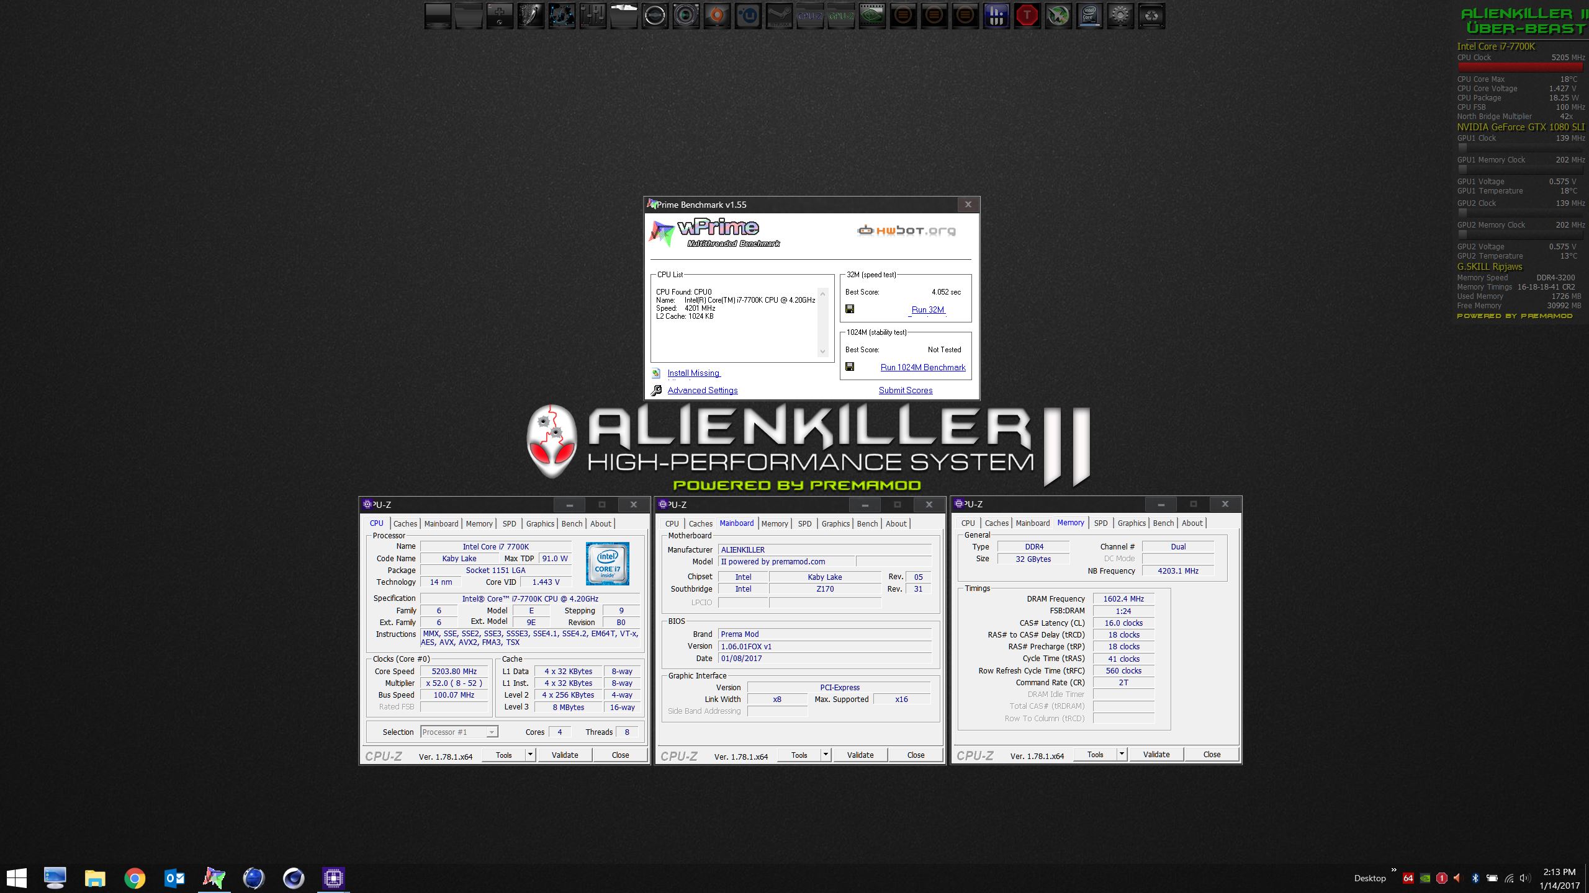The image size is (1589, 893).
Task: Click the Run 1024M Benchmark link
Action: pos(923,367)
